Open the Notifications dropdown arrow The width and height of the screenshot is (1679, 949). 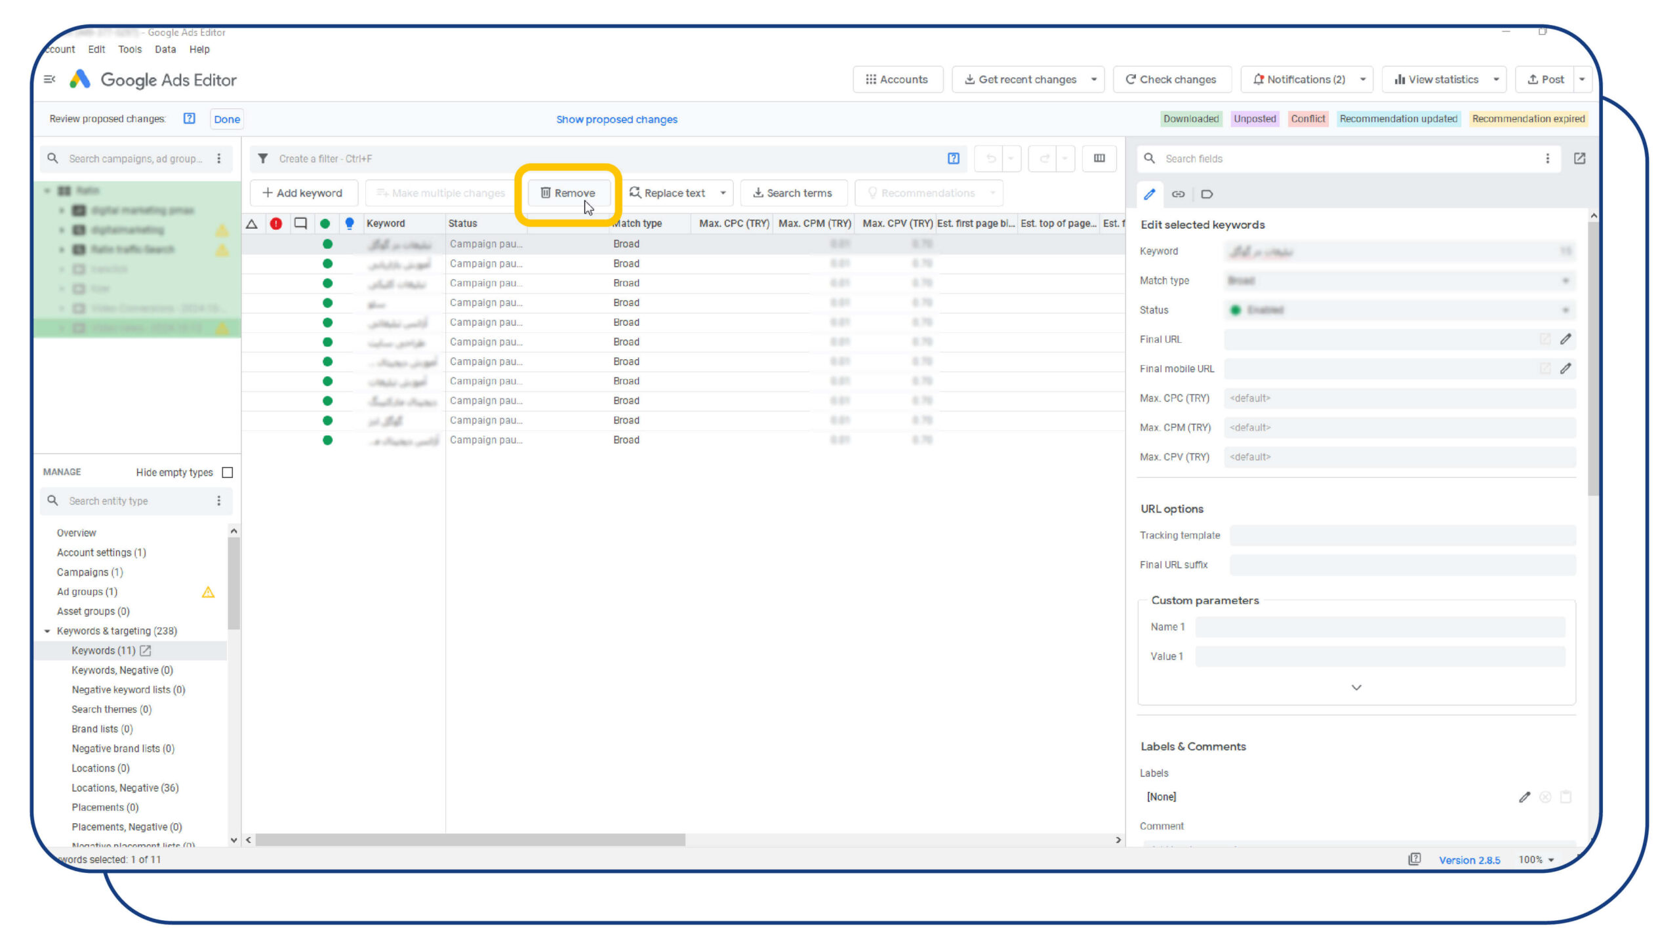pyautogui.click(x=1363, y=79)
